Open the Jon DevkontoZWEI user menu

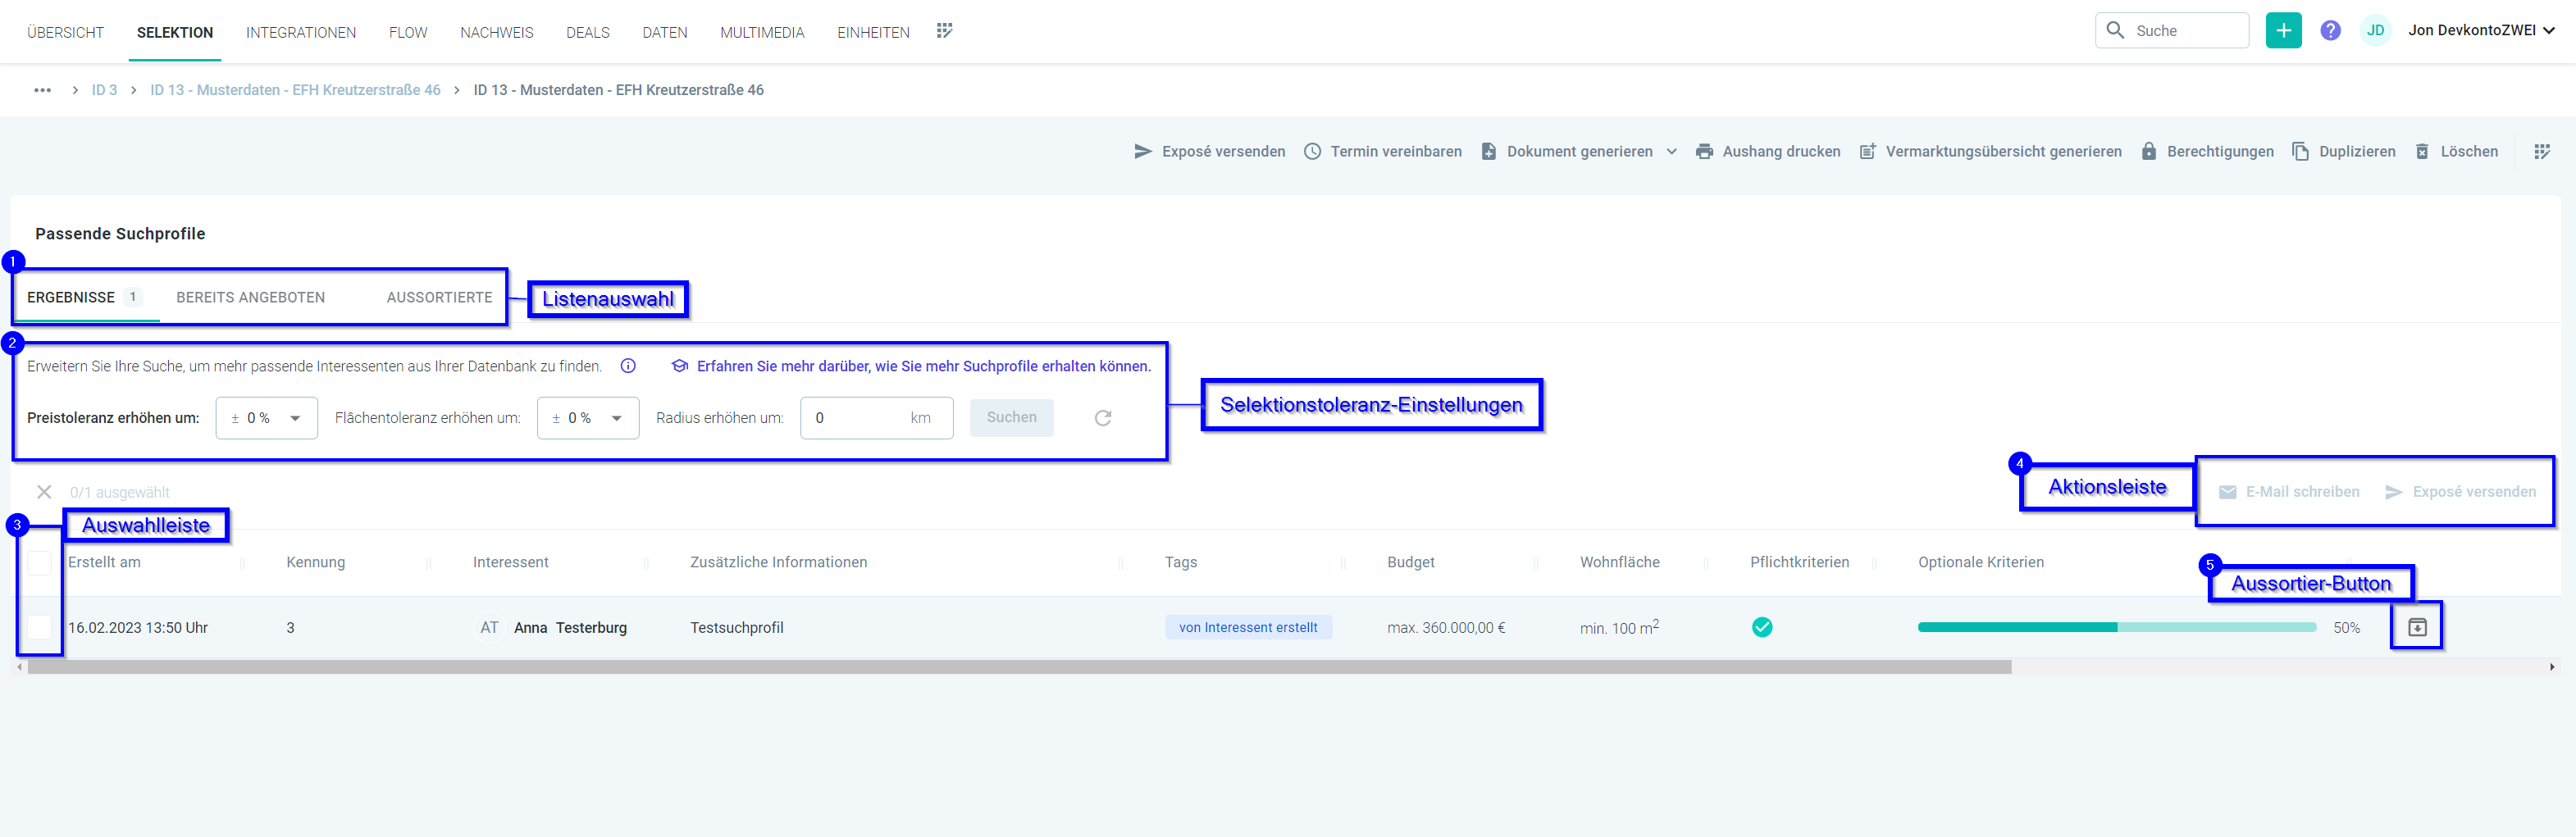pos(2480,31)
